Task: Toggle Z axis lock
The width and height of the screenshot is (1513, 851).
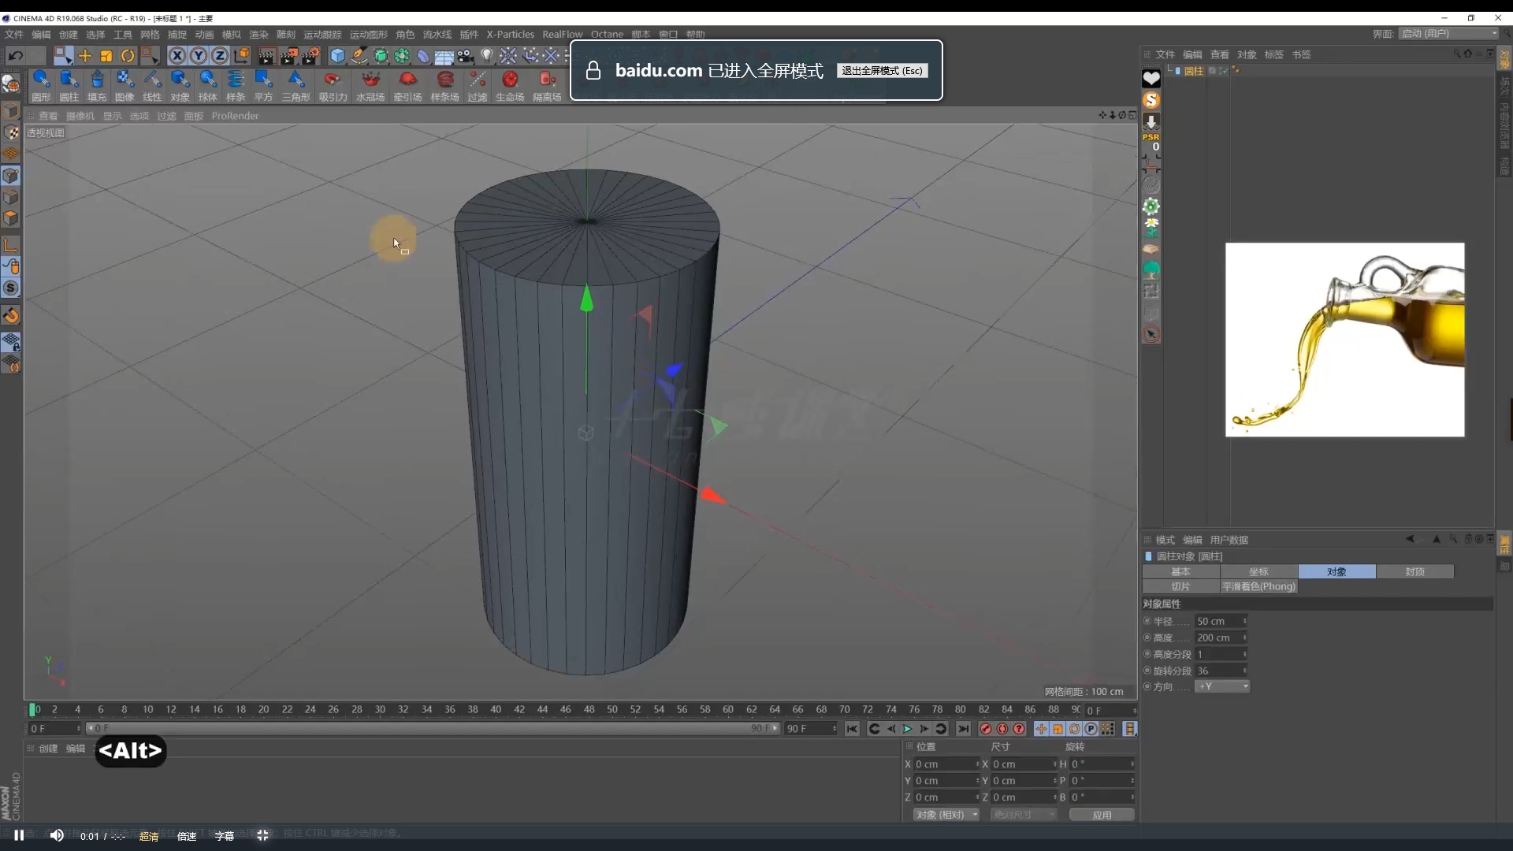Action: (x=220, y=56)
